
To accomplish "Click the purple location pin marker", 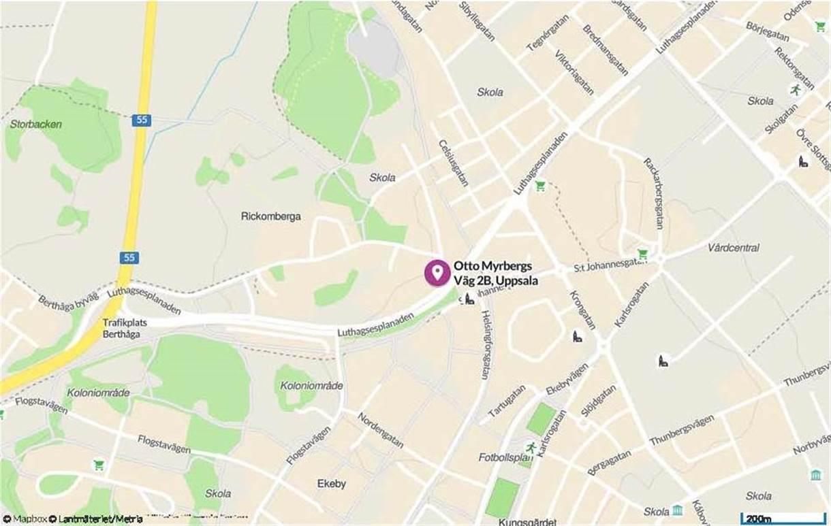I will pos(437,272).
